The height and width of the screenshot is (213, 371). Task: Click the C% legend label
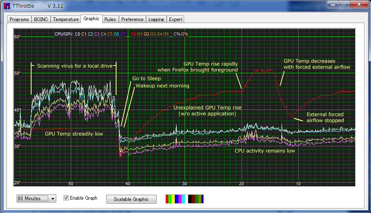pos(177,34)
